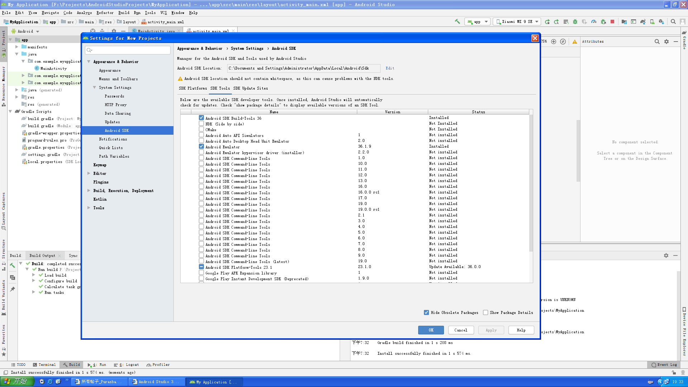Click the Profile app gauge icon

click(594, 21)
